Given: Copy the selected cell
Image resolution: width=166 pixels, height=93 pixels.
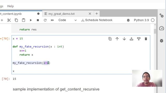Looking at the screenshot, I should point(16,20).
